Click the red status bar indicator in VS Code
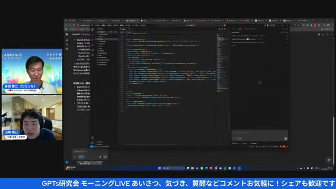 (x=284, y=146)
